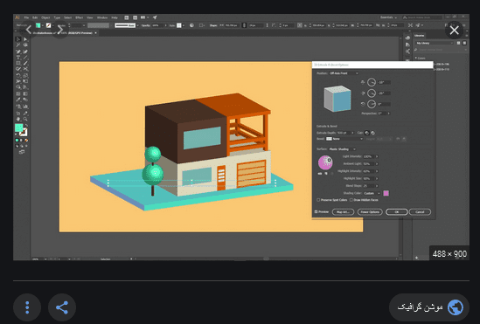Select the Symbol Sprayer tool

(x=18, y=107)
